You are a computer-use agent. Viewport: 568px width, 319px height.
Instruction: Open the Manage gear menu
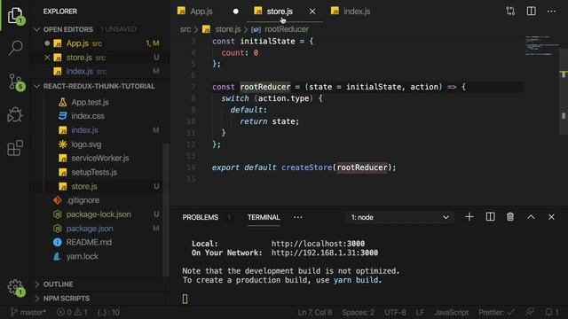(x=15, y=287)
